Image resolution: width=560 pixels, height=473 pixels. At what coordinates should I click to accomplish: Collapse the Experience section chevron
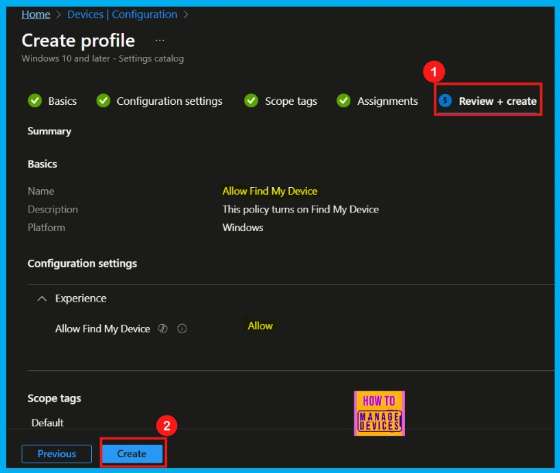pyautogui.click(x=42, y=298)
